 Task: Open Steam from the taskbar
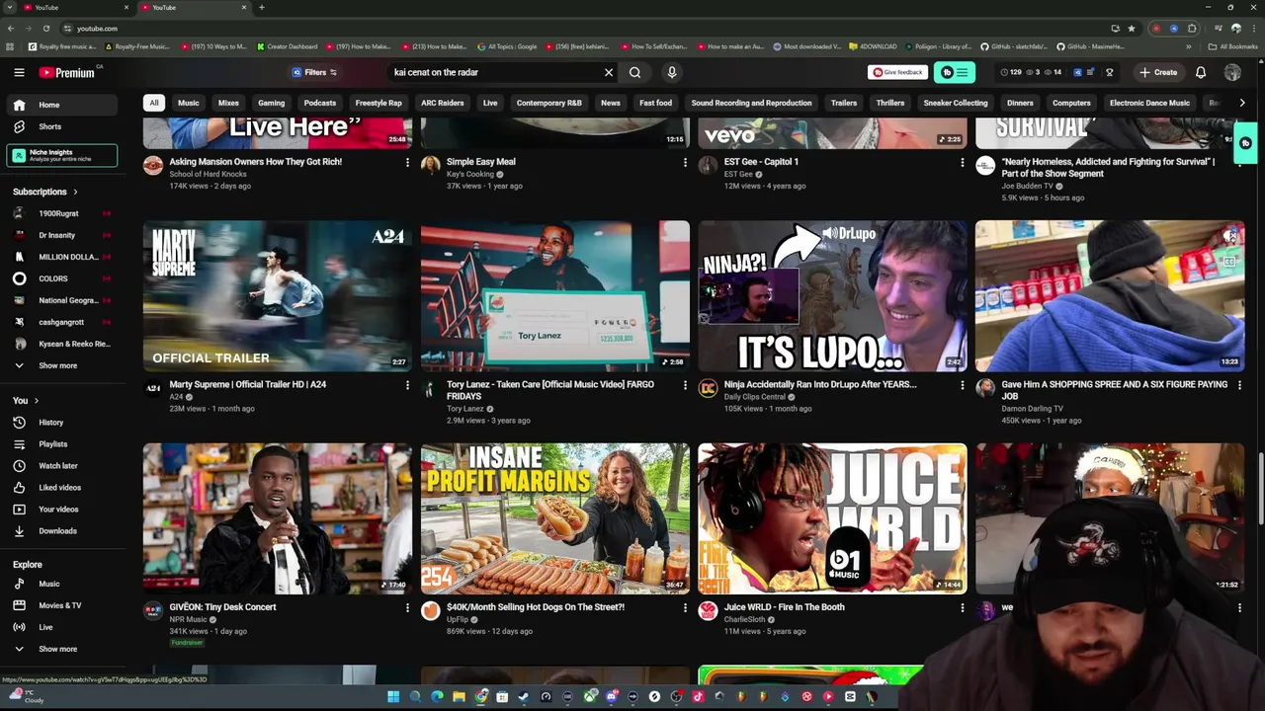[x=524, y=697]
